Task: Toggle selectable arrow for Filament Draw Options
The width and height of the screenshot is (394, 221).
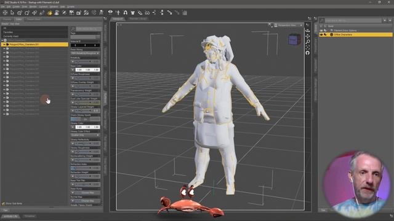Action: [x=326, y=31]
